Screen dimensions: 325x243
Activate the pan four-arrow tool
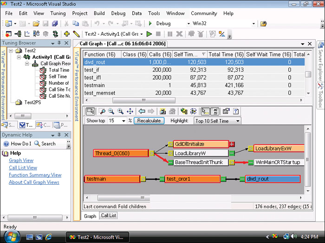point(130,112)
